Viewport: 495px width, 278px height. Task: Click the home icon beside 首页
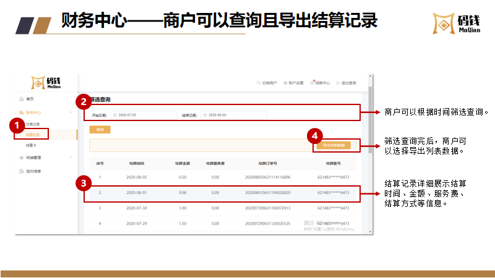coord(21,99)
